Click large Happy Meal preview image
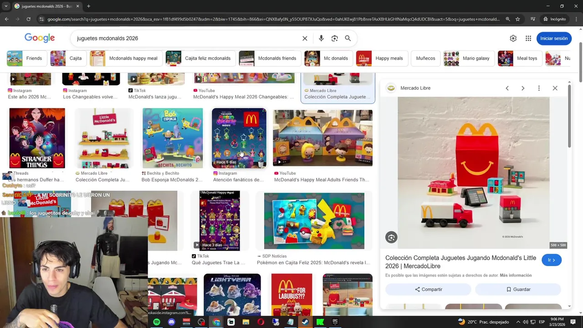The height and width of the screenshot is (328, 583). click(x=474, y=173)
